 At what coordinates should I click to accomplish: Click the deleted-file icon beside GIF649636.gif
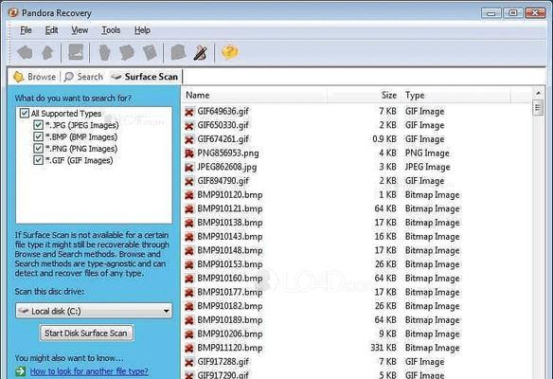point(189,112)
